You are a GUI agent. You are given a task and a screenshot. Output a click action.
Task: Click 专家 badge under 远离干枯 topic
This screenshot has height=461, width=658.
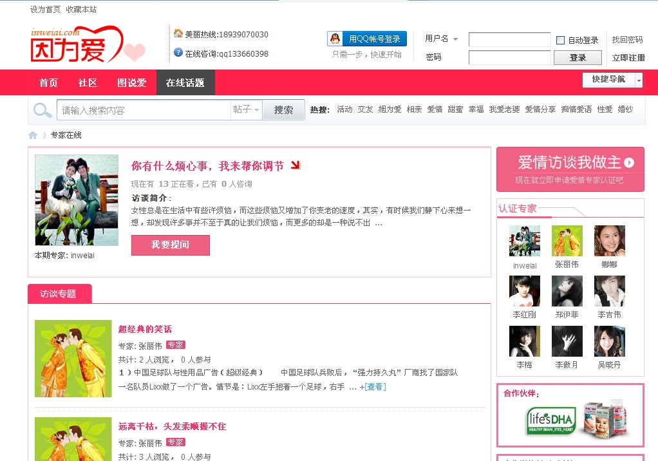pos(175,442)
